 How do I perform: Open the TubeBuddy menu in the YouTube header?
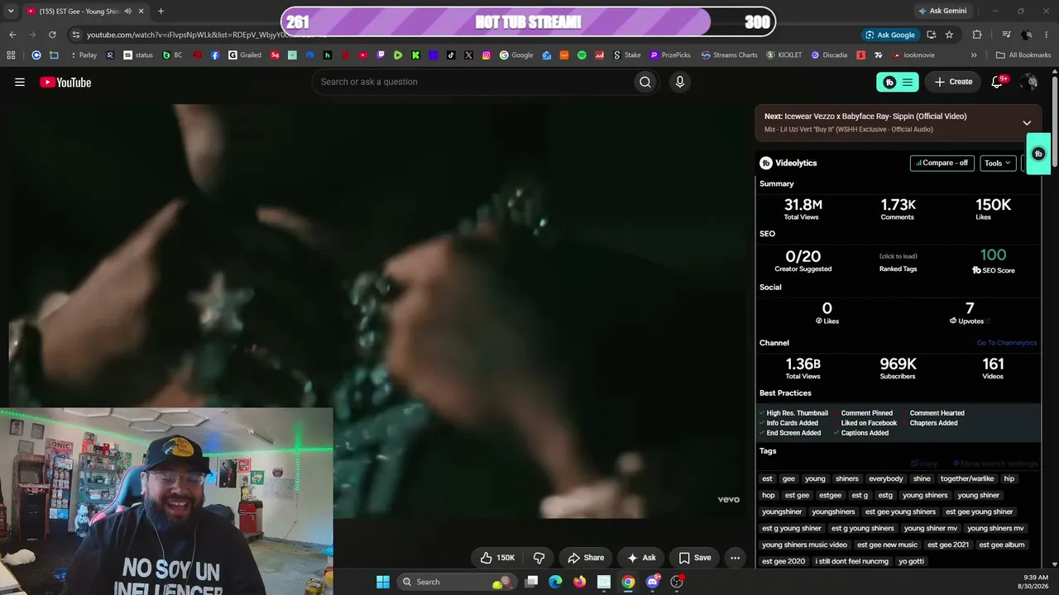point(898,82)
